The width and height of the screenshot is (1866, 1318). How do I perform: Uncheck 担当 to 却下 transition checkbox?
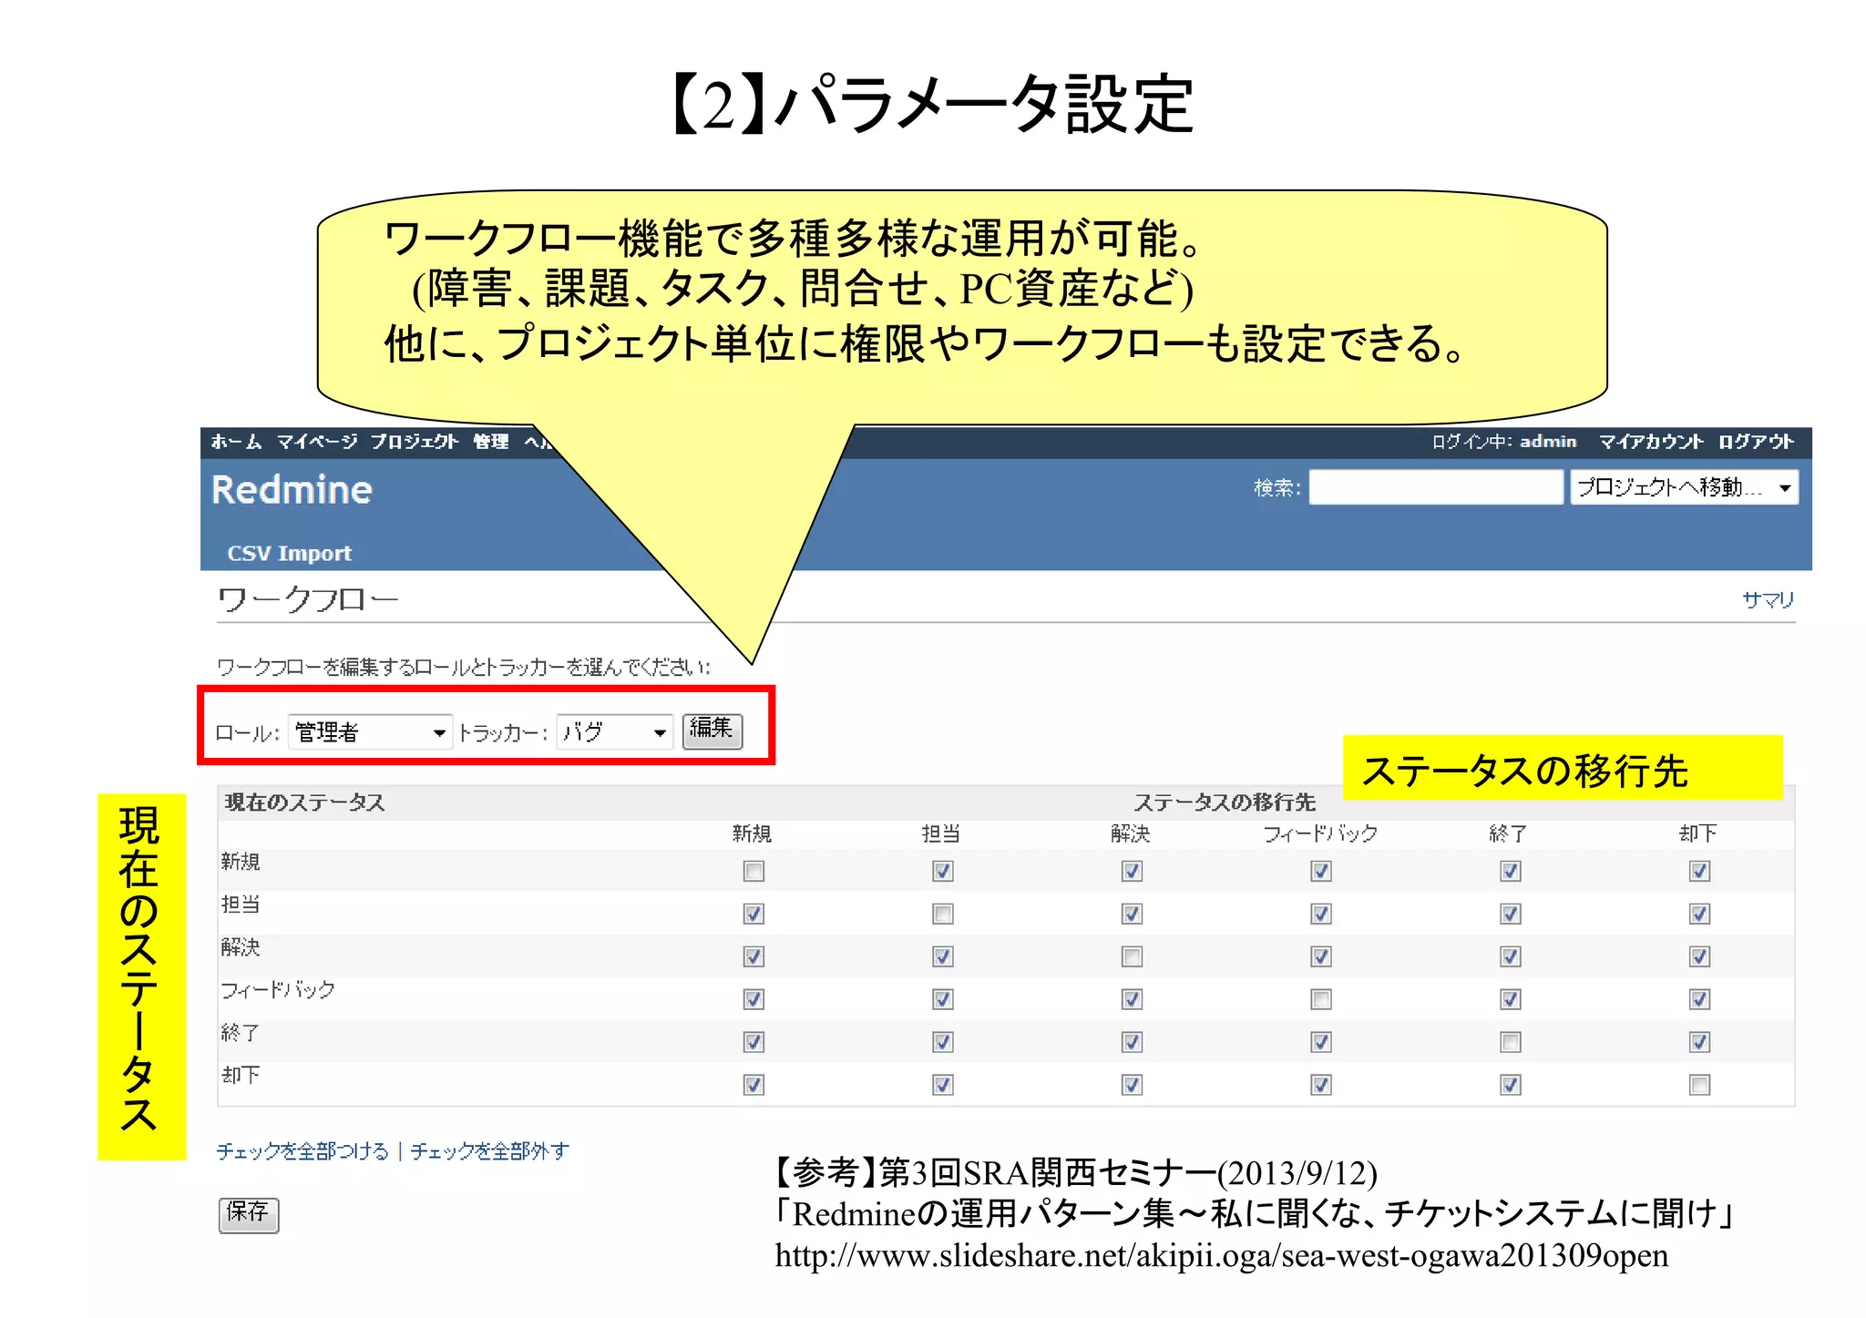[x=1699, y=914]
